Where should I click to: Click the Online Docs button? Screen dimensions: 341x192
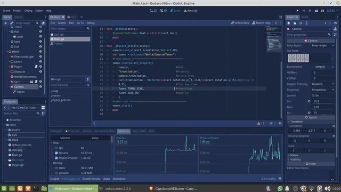click(x=240, y=23)
